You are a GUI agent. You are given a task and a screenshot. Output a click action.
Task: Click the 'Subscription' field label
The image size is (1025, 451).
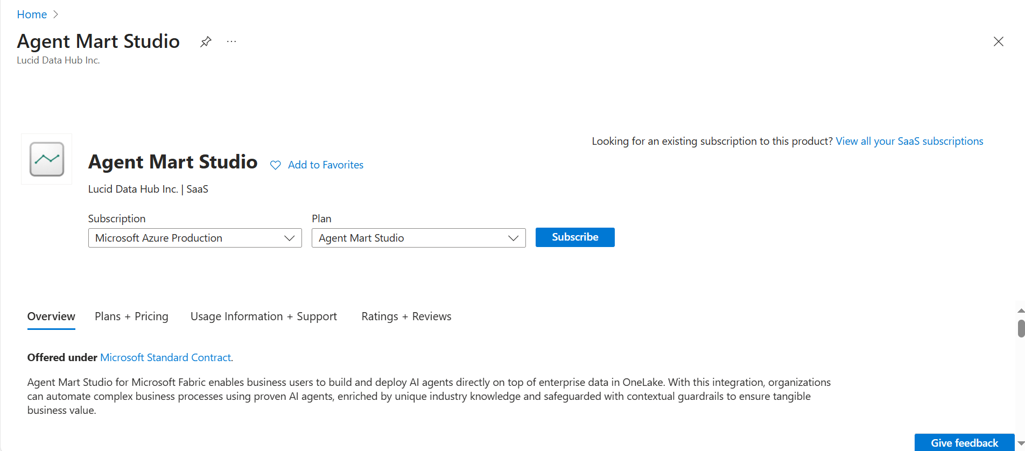(x=117, y=219)
